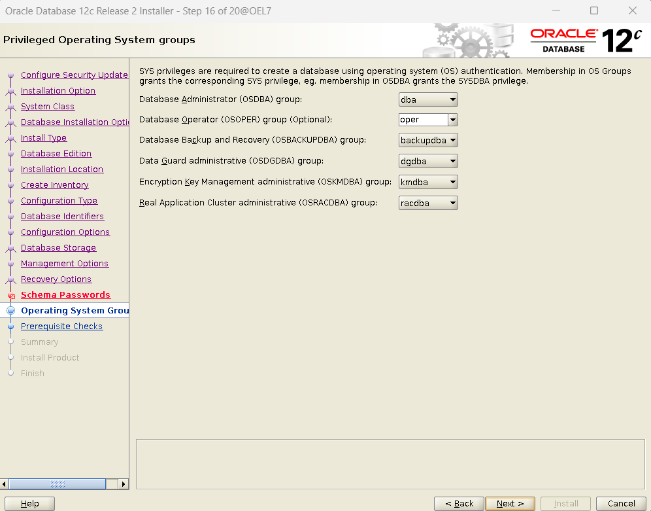Click into the oper text field
Viewport: 651px width, 511px height.
pos(423,120)
